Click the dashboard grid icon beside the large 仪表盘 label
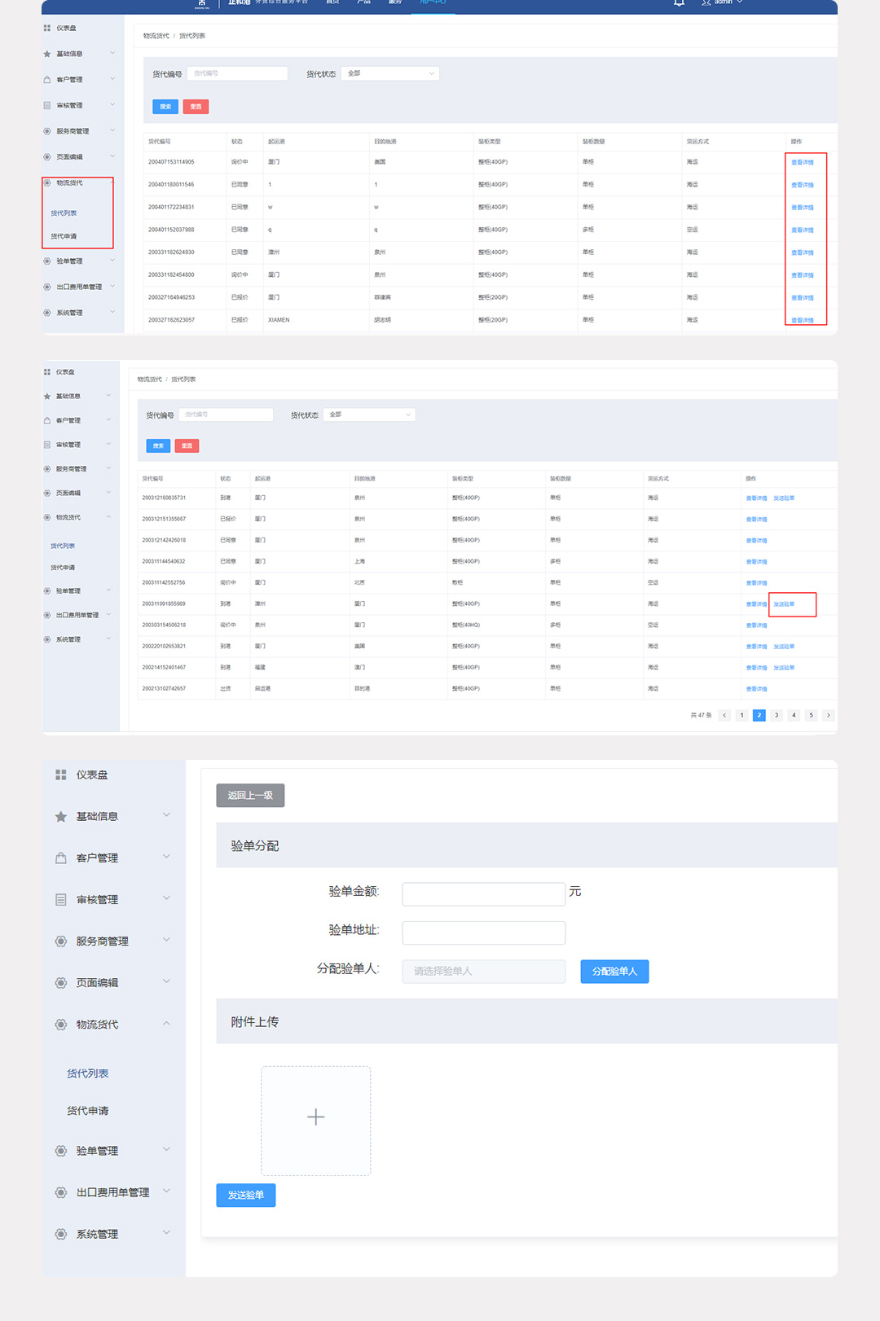 [x=60, y=775]
